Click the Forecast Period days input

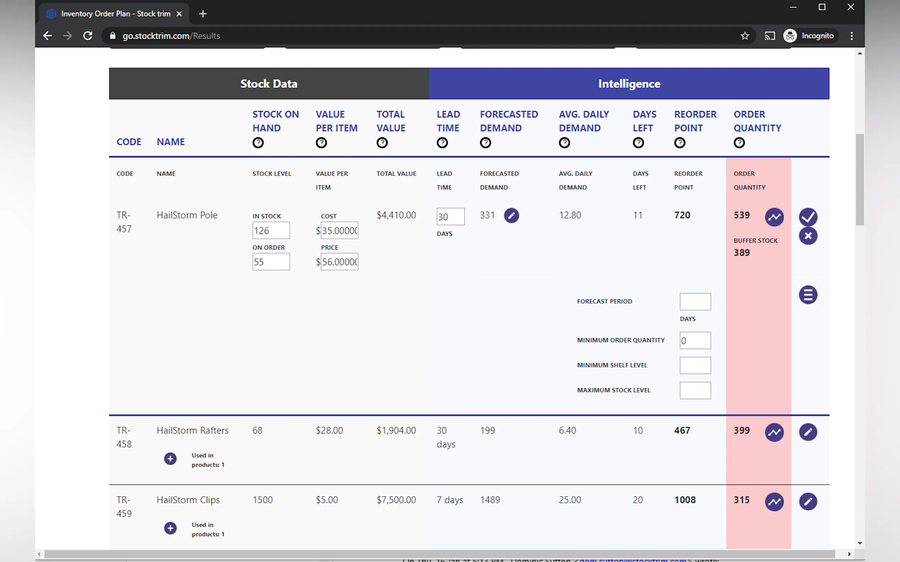[694, 302]
